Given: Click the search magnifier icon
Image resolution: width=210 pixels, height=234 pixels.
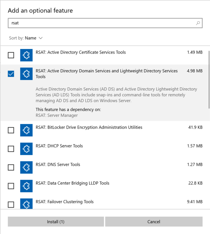Looking at the screenshot, I should (x=198, y=23).
